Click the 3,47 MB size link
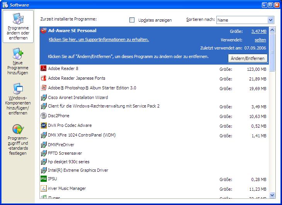Image resolution: width=282 pixels, height=205 pixels. pos(259,31)
